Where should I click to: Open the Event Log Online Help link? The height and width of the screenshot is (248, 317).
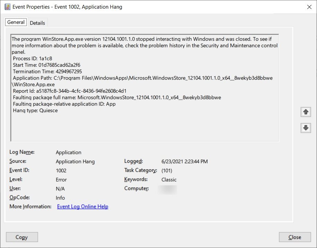tap(82, 207)
